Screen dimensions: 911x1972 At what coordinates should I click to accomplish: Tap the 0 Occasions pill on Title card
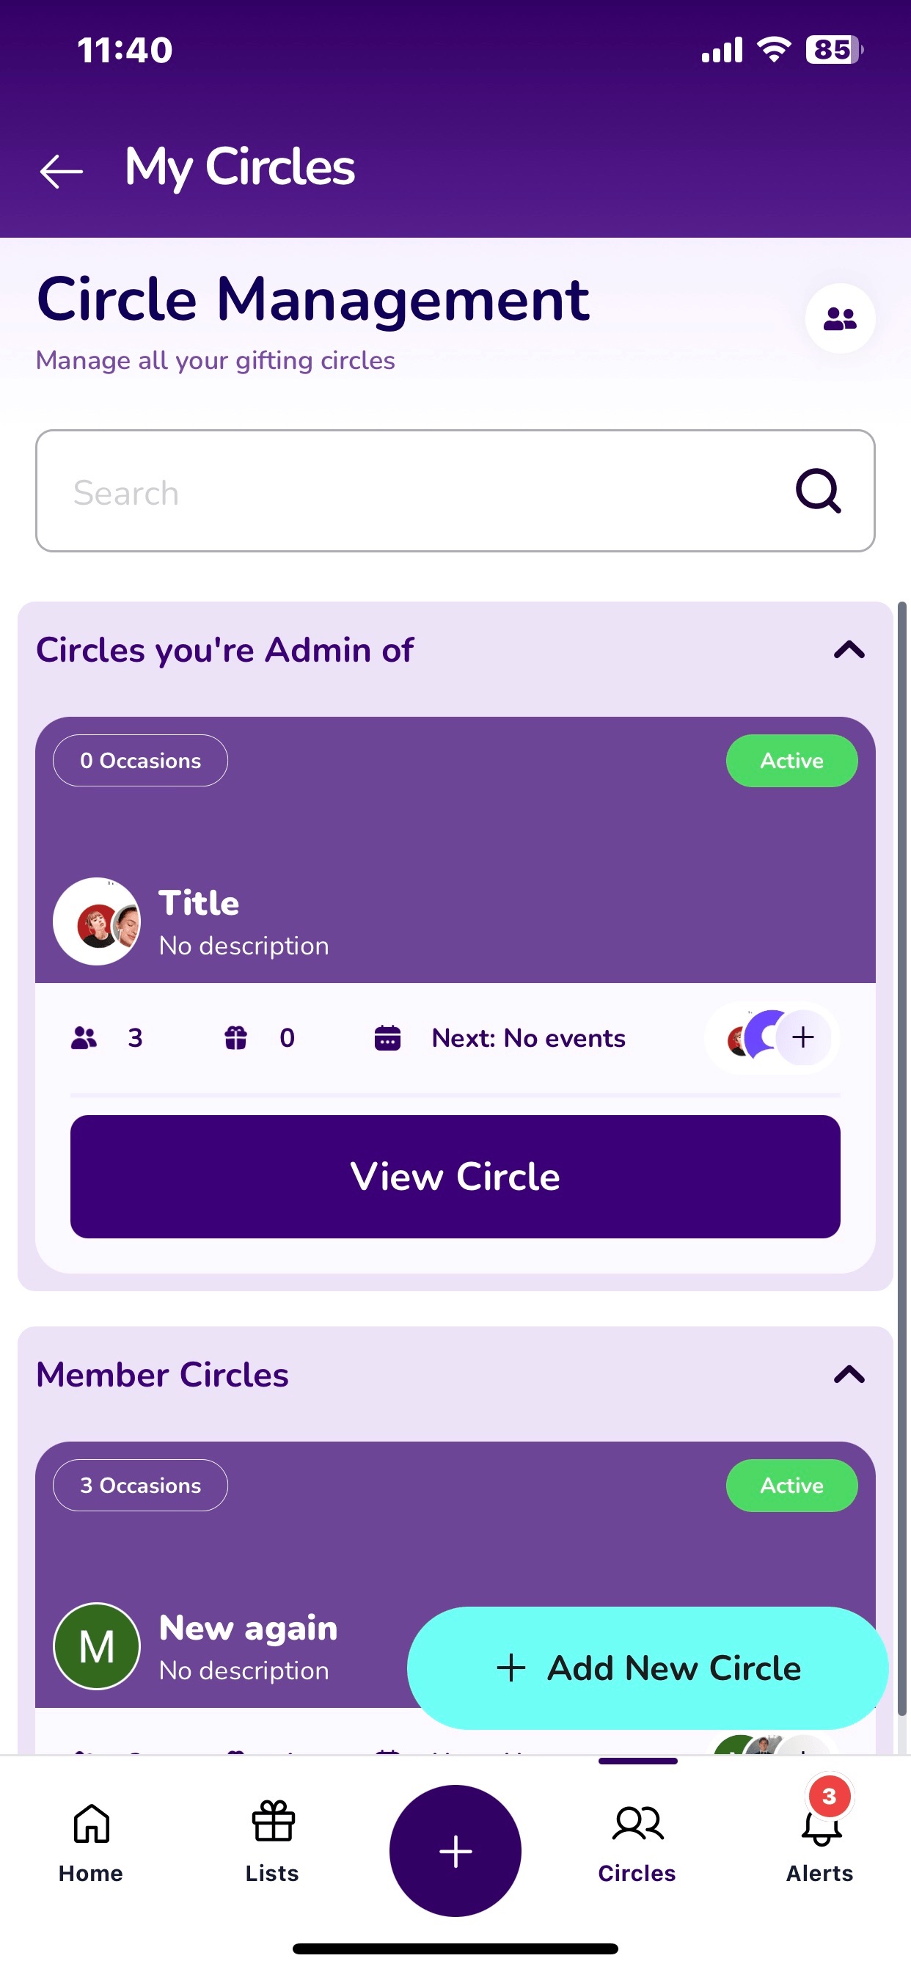(x=140, y=760)
